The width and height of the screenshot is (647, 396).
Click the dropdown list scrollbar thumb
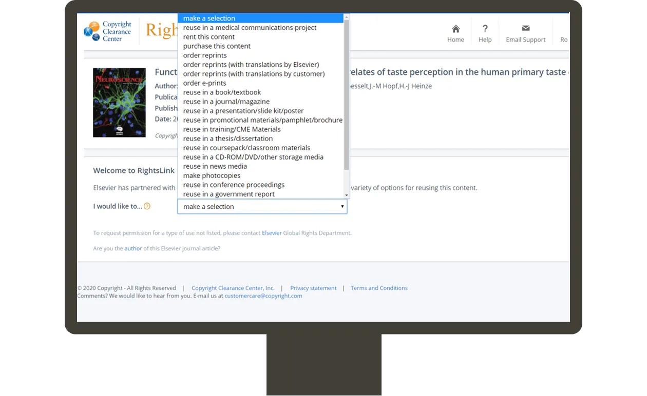(x=347, y=95)
